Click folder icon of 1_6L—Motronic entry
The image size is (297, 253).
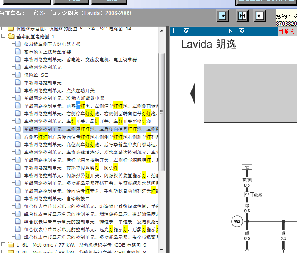point(11,245)
